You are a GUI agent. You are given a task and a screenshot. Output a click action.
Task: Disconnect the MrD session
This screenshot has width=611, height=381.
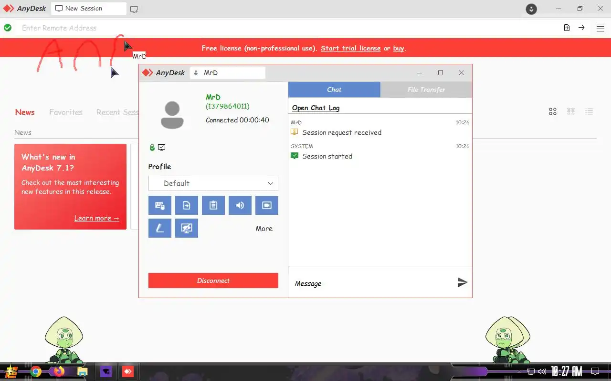(213, 281)
